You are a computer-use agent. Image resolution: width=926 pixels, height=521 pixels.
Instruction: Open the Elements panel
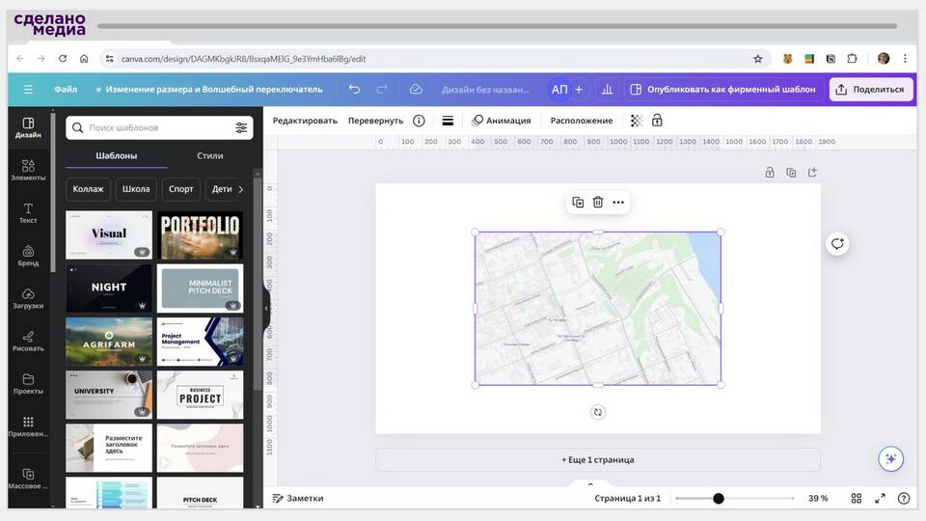[28, 171]
